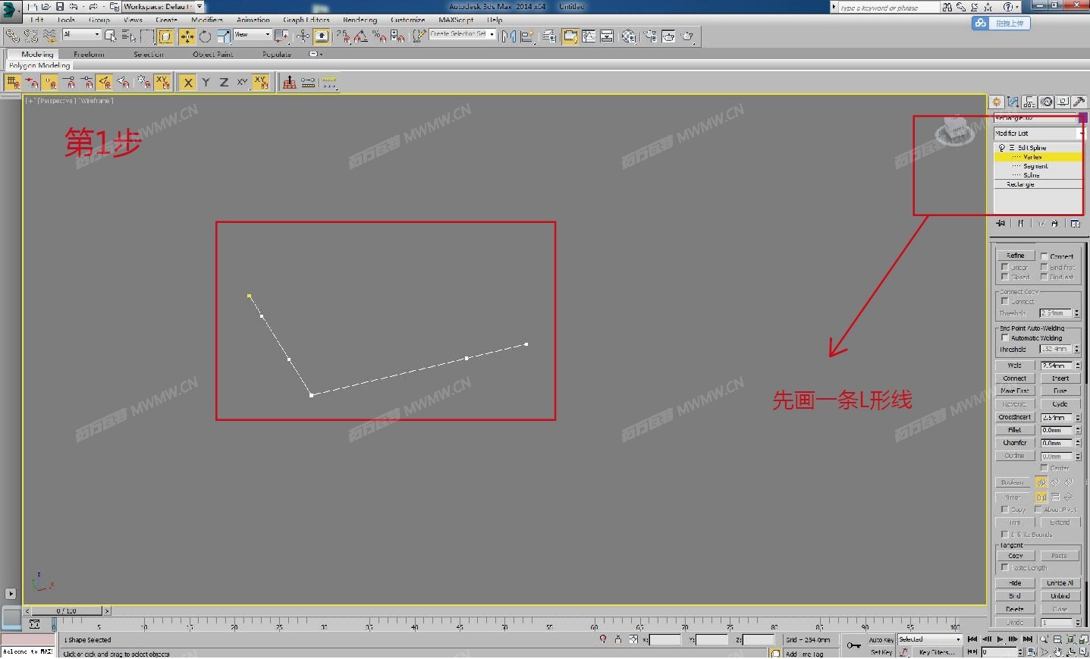Open the Hierarchy command panel tab
The image size is (1090, 659).
click(1029, 102)
